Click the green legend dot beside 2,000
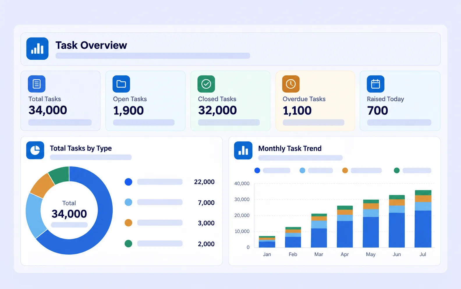Screen dimensions: 461x289 tap(128, 244)
